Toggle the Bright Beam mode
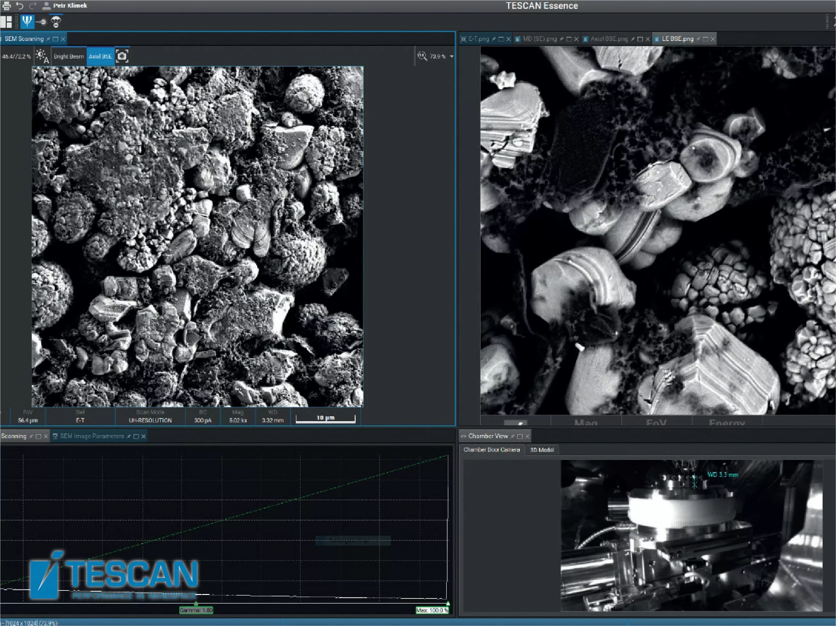The image size is (836, 626). [69, 56]
